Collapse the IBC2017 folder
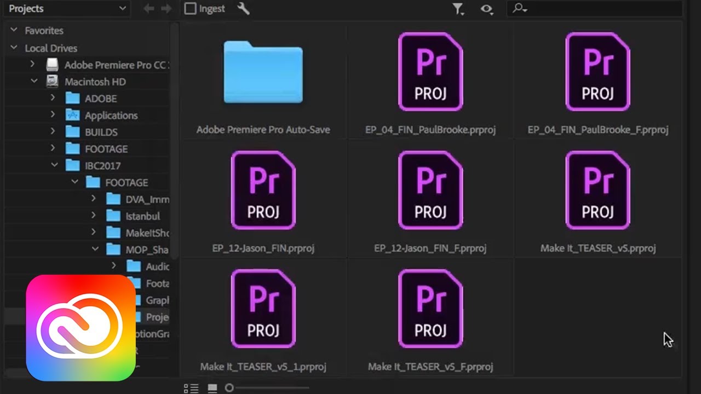 point(54,165)
